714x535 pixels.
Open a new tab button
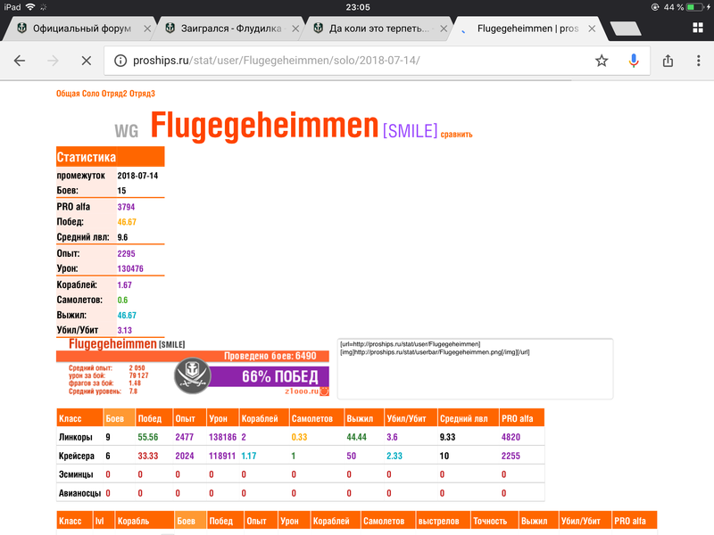click(626, 29)
